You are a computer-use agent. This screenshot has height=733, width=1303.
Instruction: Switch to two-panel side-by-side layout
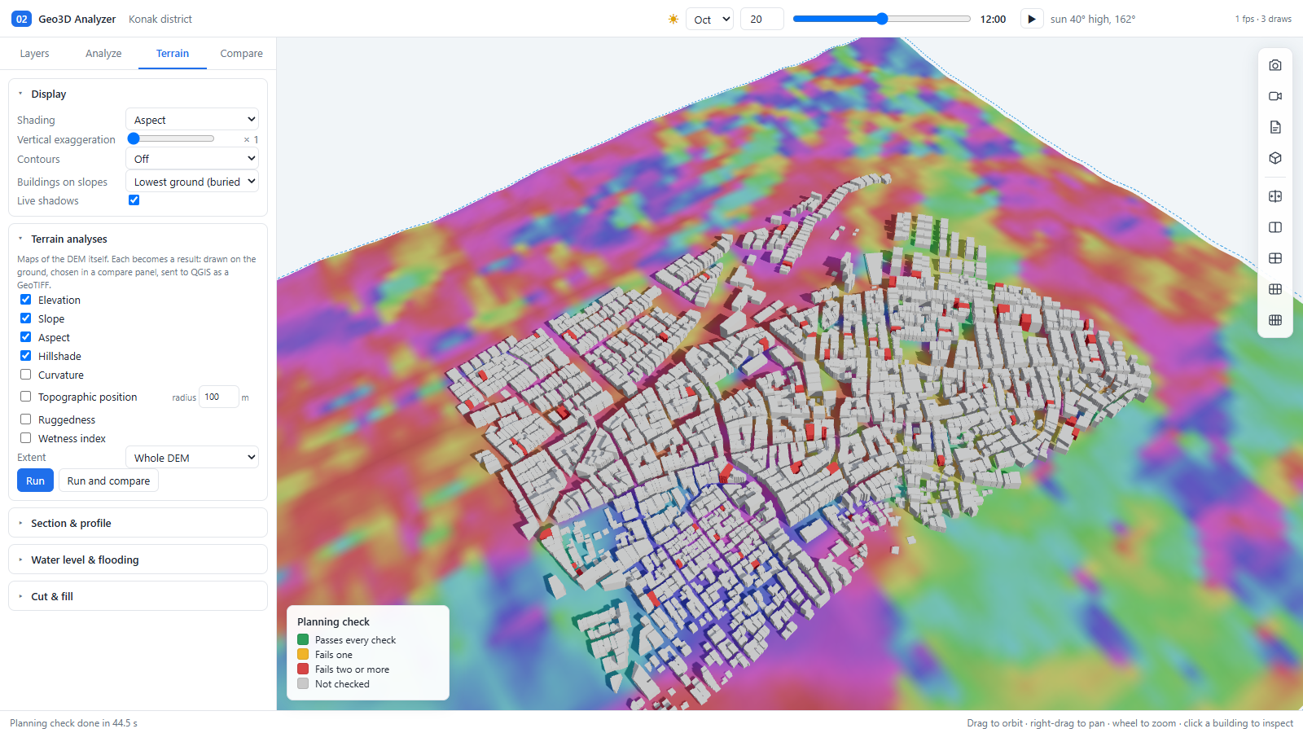pos(1275,227)
